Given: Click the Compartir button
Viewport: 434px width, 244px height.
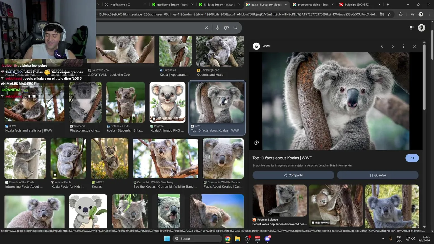Looking at the screenshot, I should tap(293, 175).
